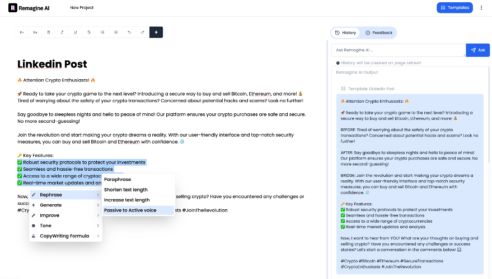Screen dimensions: 492x279
Task: Click the right panel vertical scrollbar
Action: click(x=489, y=114)
